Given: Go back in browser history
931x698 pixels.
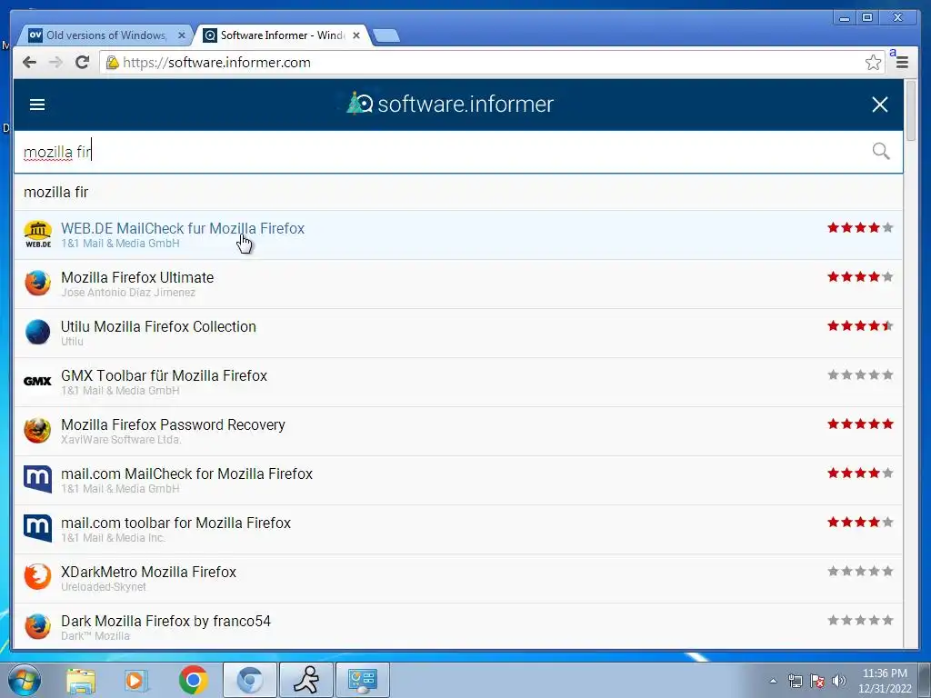Looking at the screenshot, I should [29, 63].
